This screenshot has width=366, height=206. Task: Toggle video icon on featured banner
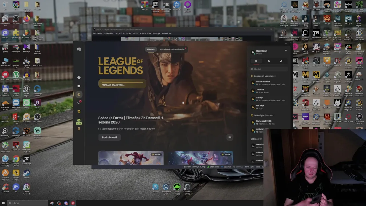tap(230, 137)
